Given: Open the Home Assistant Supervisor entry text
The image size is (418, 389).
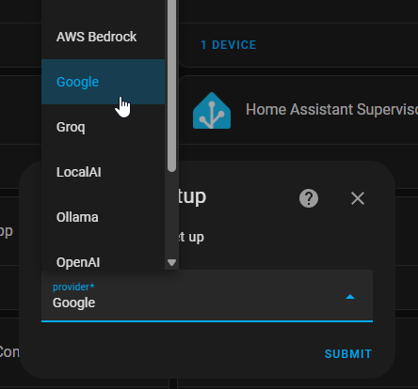Looking at the screenshot, I should (x=331, y=109).
